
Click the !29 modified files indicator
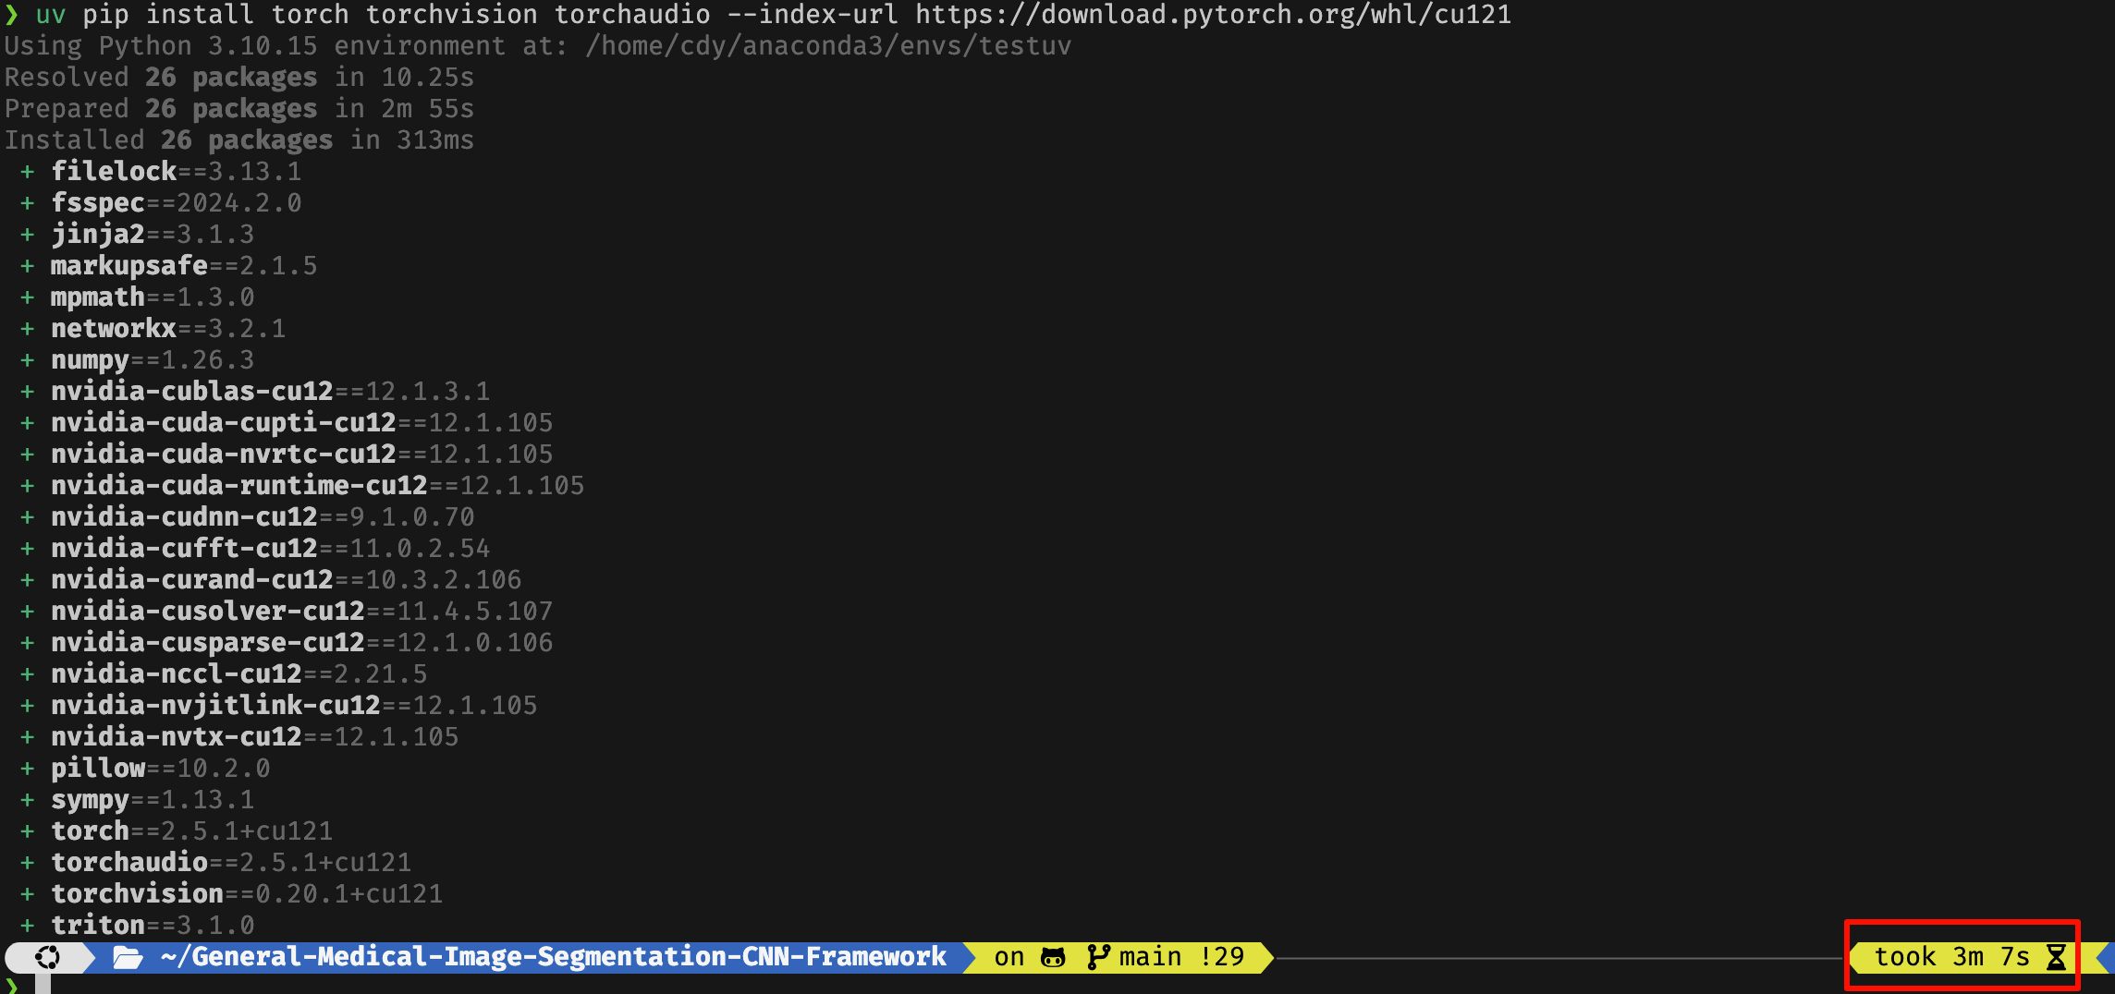click(x=1222, y=957)
